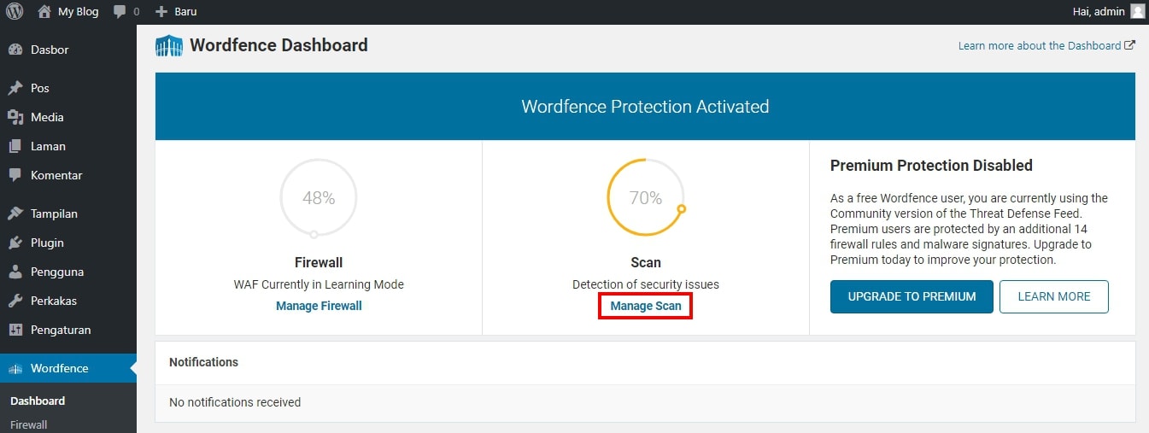
Task: Click the LEARN MORE button
Action: [x=1054, y=296]
